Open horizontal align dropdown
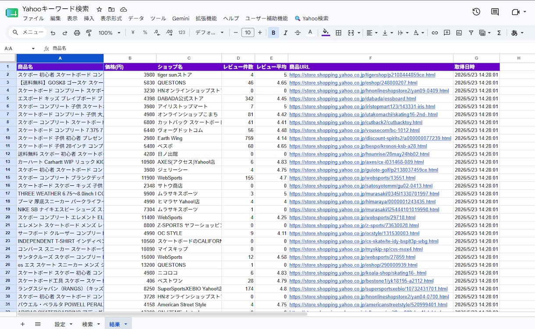 [372, 33]
